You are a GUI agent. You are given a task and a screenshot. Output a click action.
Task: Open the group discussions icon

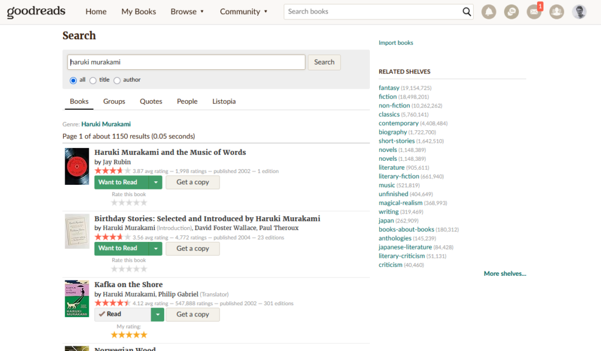coord(511,12)
